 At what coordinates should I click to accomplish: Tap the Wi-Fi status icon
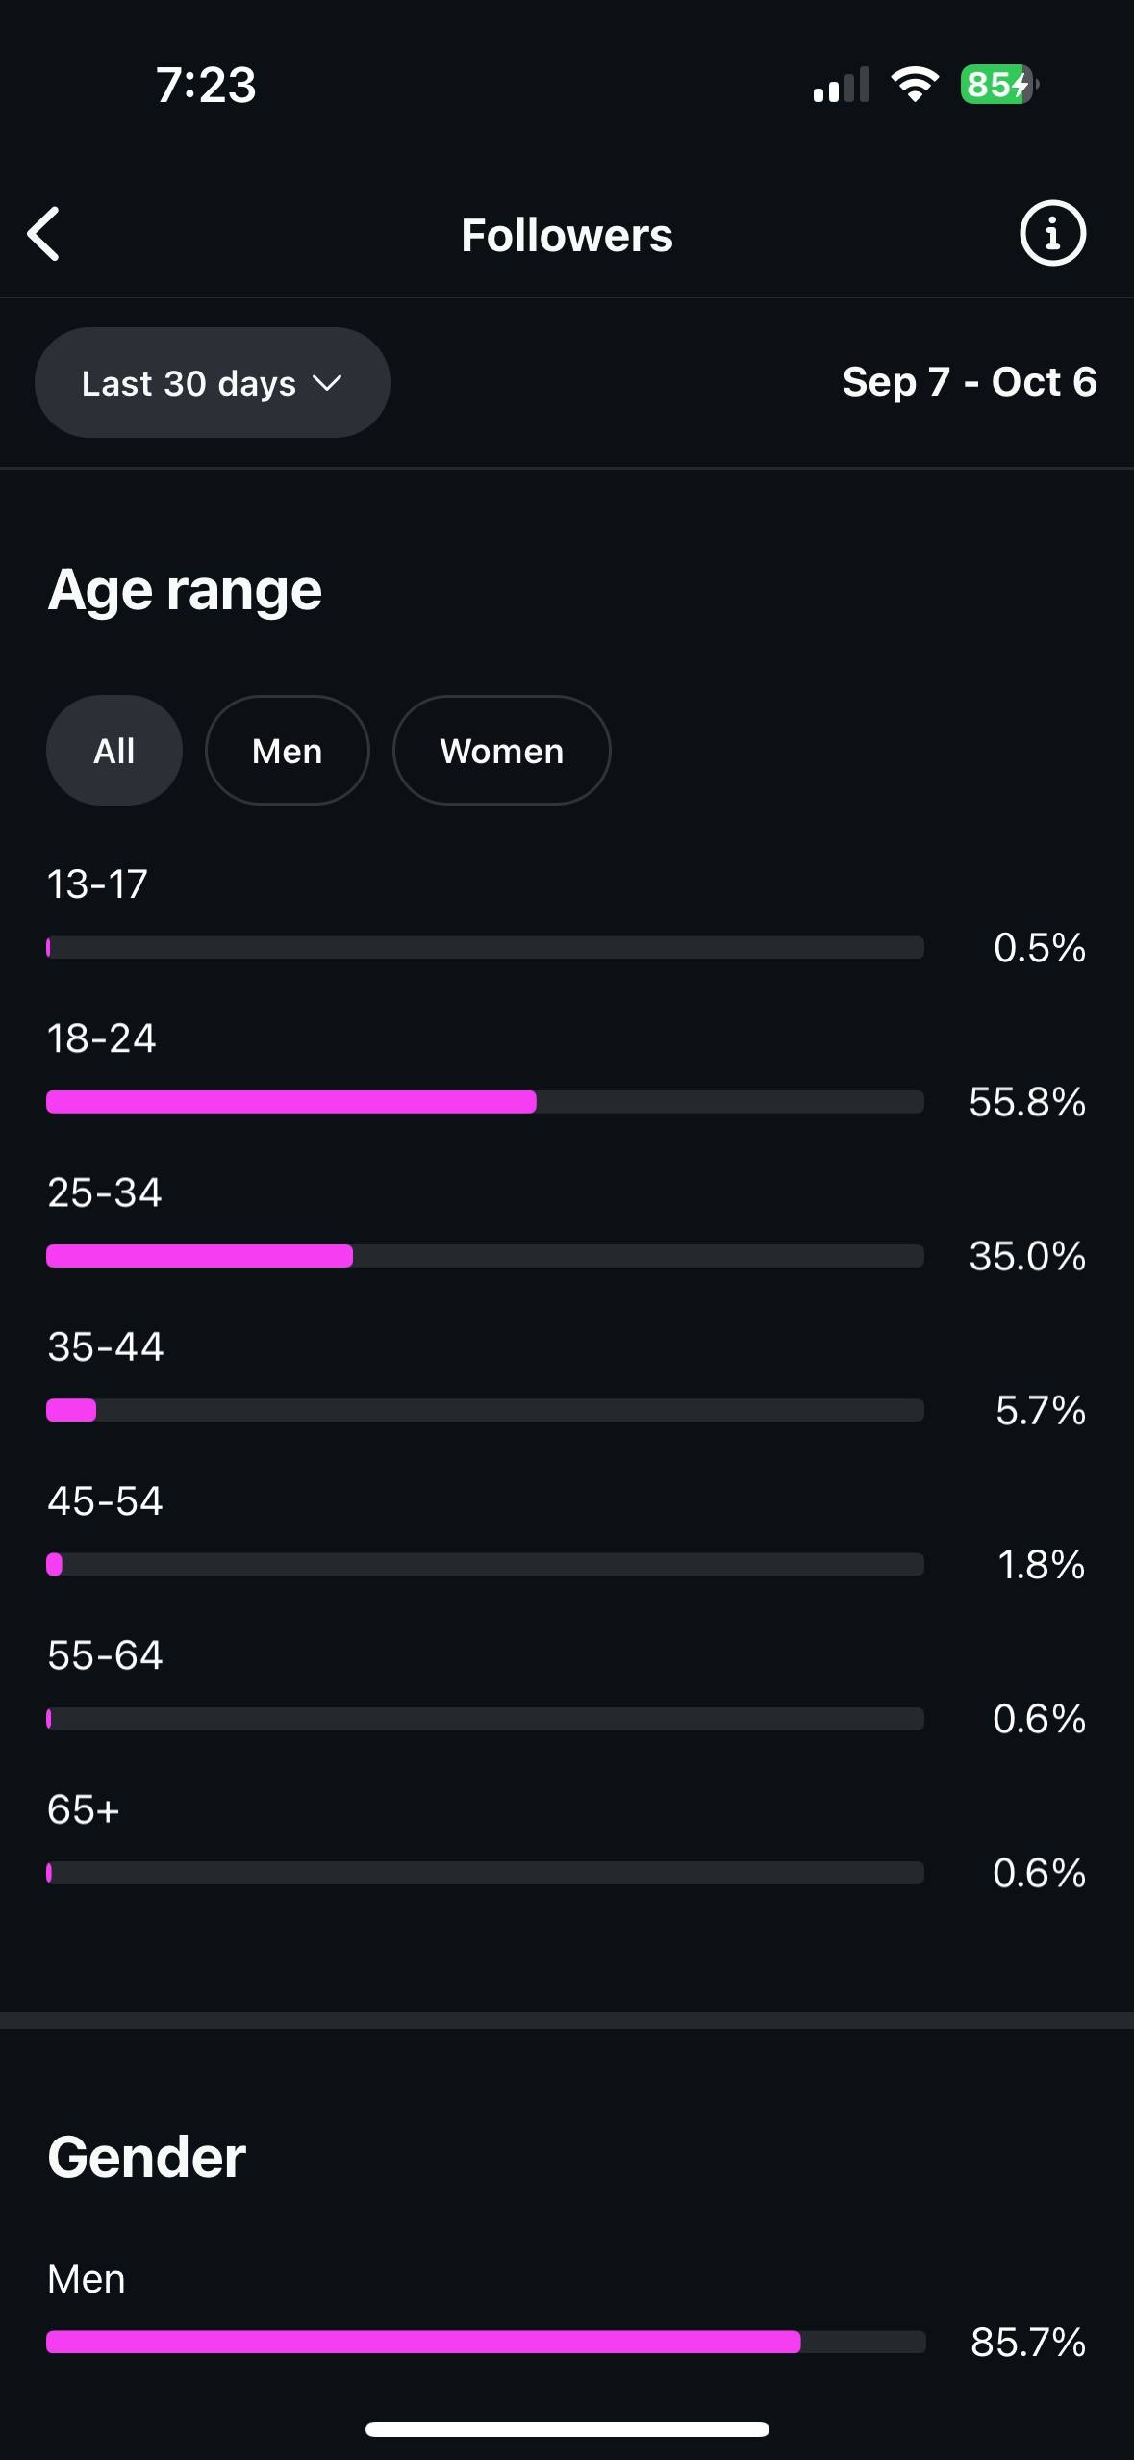915,85
